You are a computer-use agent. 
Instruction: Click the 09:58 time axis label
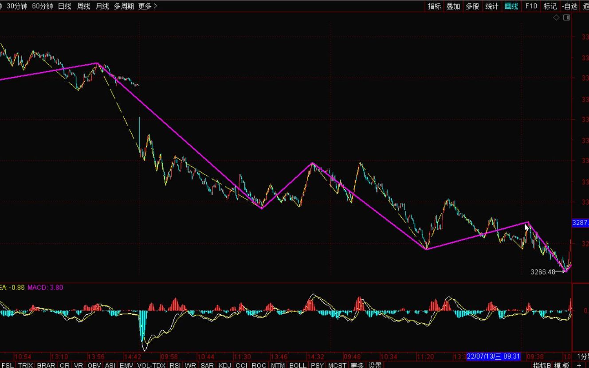click(169, 356)
